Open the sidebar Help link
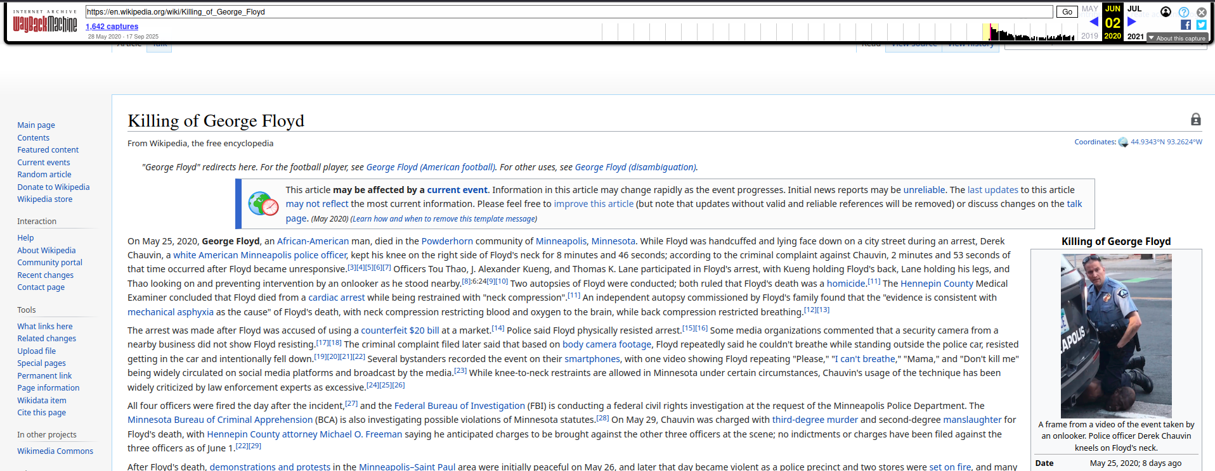The height and width of the screenshot is (471, 1215). pyautogui.click(x=25, y=238)
